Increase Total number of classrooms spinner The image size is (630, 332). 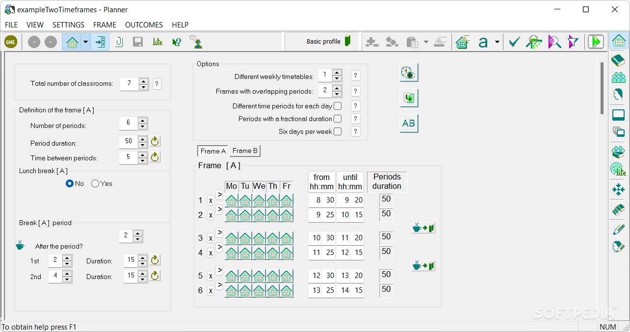pos(143,81)
